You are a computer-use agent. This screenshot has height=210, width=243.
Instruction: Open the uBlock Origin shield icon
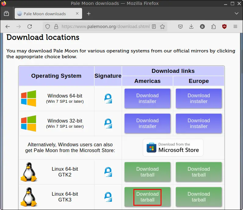pos(224,27)
